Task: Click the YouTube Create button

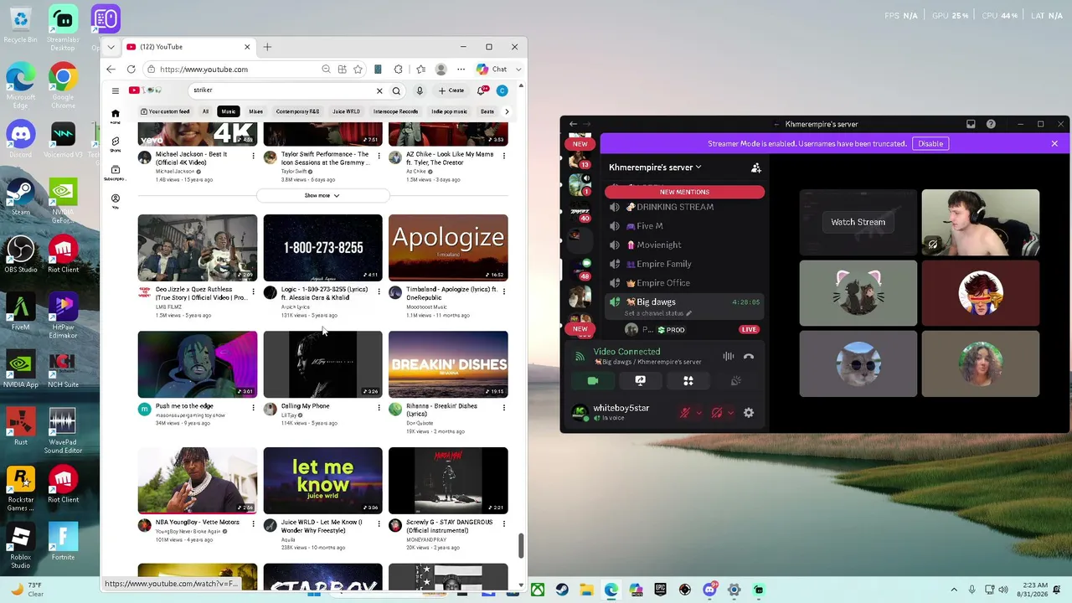Action: pos(451,90)
